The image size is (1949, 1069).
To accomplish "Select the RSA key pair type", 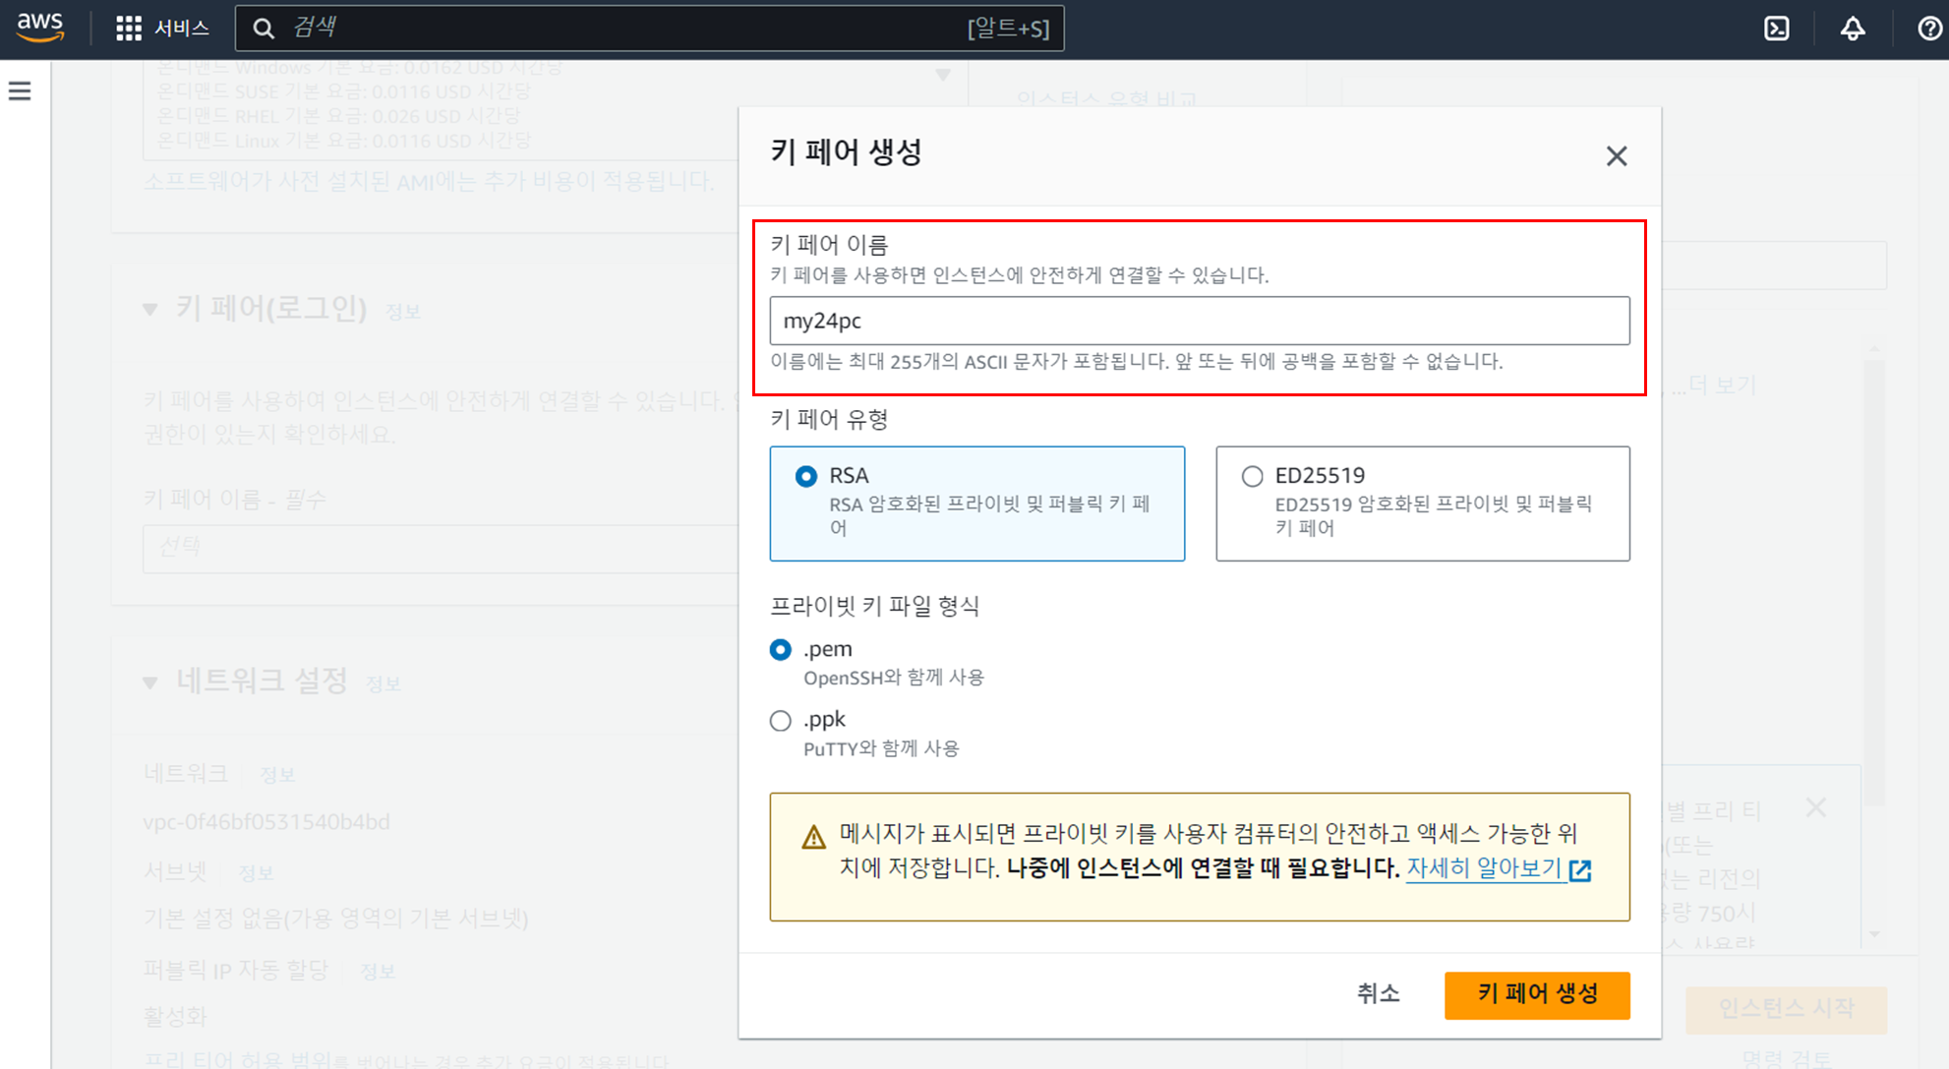I will (806, 477).
